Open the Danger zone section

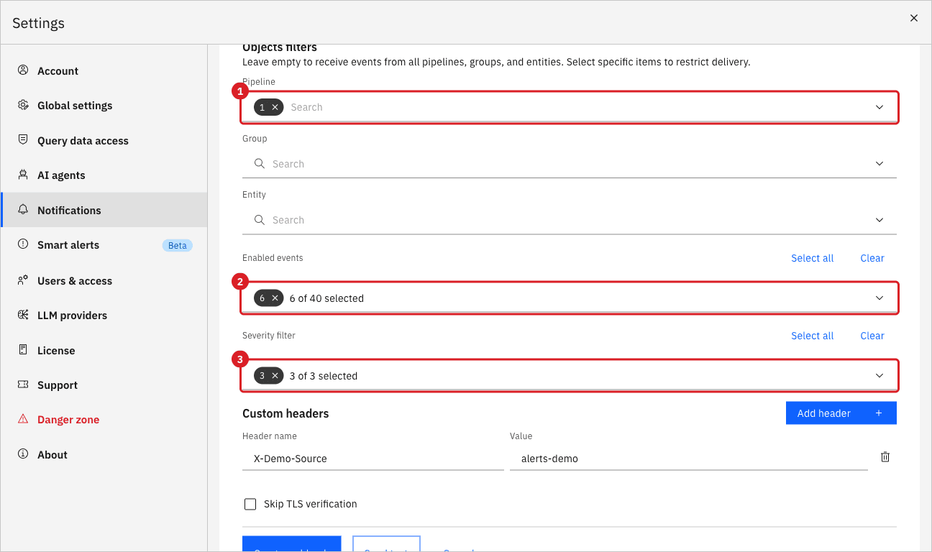point(104,419)
